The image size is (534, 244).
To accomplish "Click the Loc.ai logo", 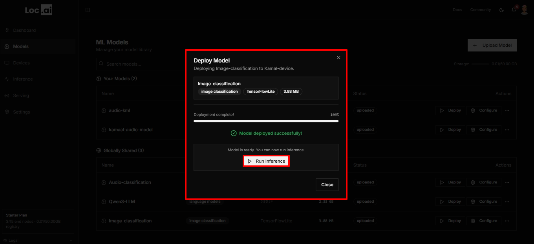I will [x=38, y=10].
